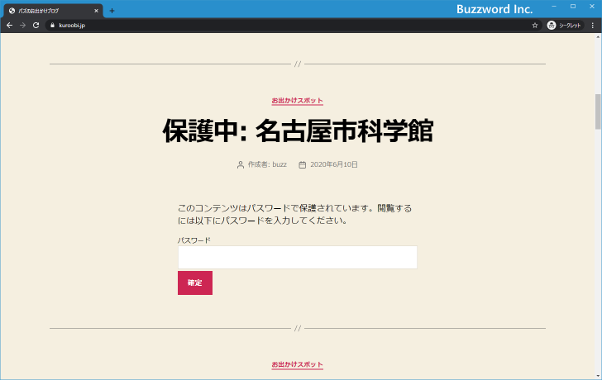
Task: Click the パスワード input field
Action: [x=297, y=257]
